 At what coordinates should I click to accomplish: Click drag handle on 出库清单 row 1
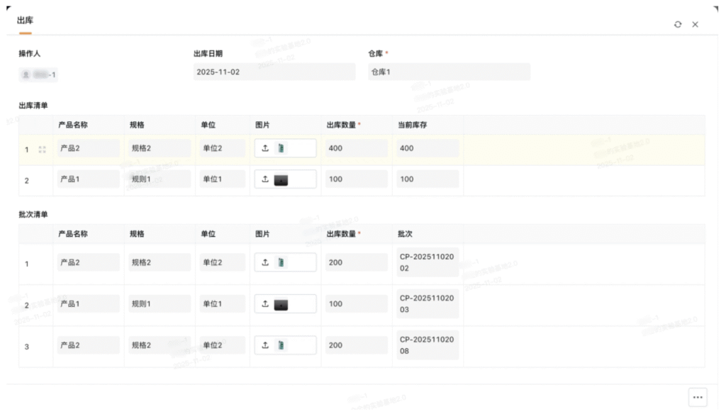43,150
